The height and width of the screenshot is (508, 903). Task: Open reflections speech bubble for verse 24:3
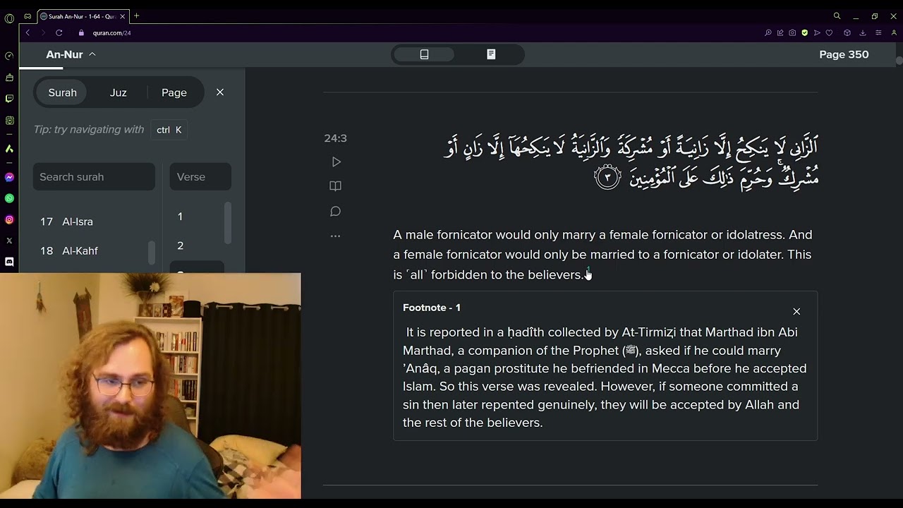point(336,212)
